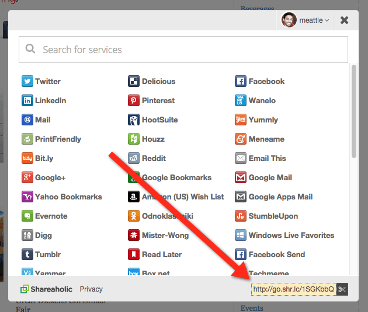Image resolution: width=368 pixels, height=312 pixels.
Task: Click the Reddit alien icon
Action: click(134, 158)
